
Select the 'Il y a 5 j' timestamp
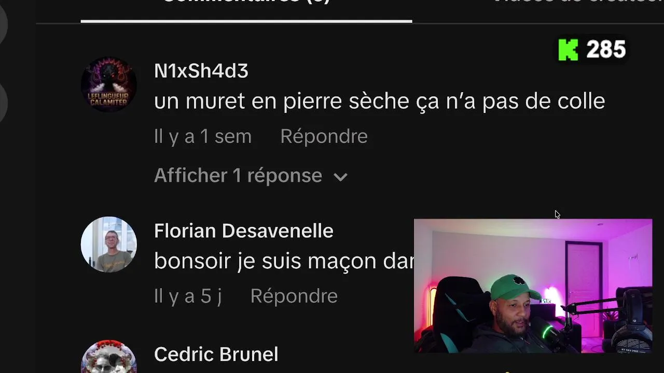(x=188, y=296)
